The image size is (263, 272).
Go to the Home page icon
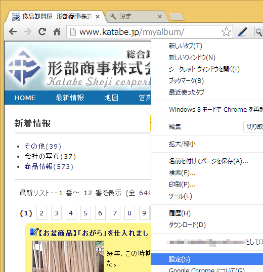tap(57, 32)
